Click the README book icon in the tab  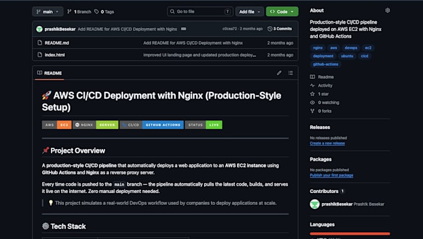tap(40, 73)
